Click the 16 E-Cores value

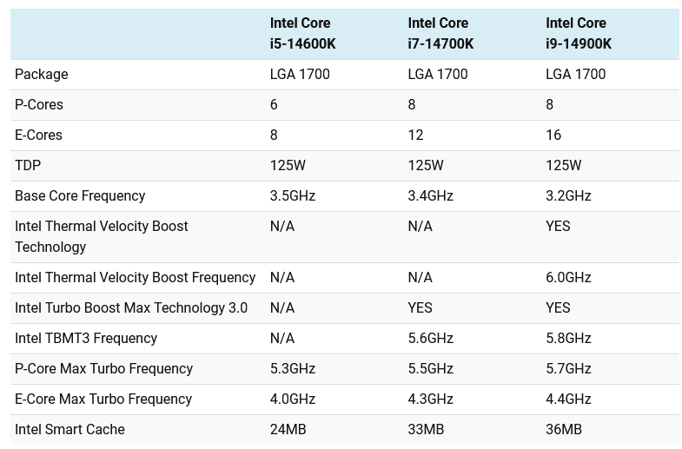pyautogui.click(x=553, y=135)
